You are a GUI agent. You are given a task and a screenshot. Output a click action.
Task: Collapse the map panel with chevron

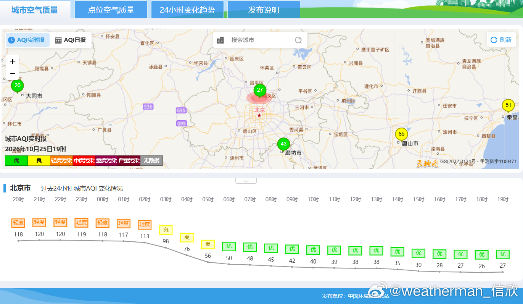(x=246, y=181)
